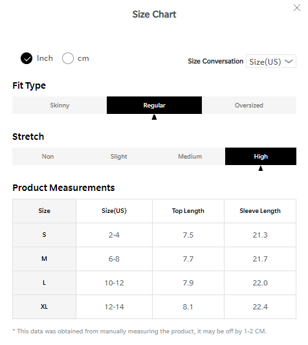Select the Regular fit type
This screenshot has width=308, height=345.
tap(154, 105)
